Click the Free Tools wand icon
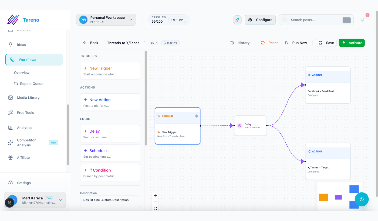The height and width of the screenshot is (221, 378). point(11,113)
